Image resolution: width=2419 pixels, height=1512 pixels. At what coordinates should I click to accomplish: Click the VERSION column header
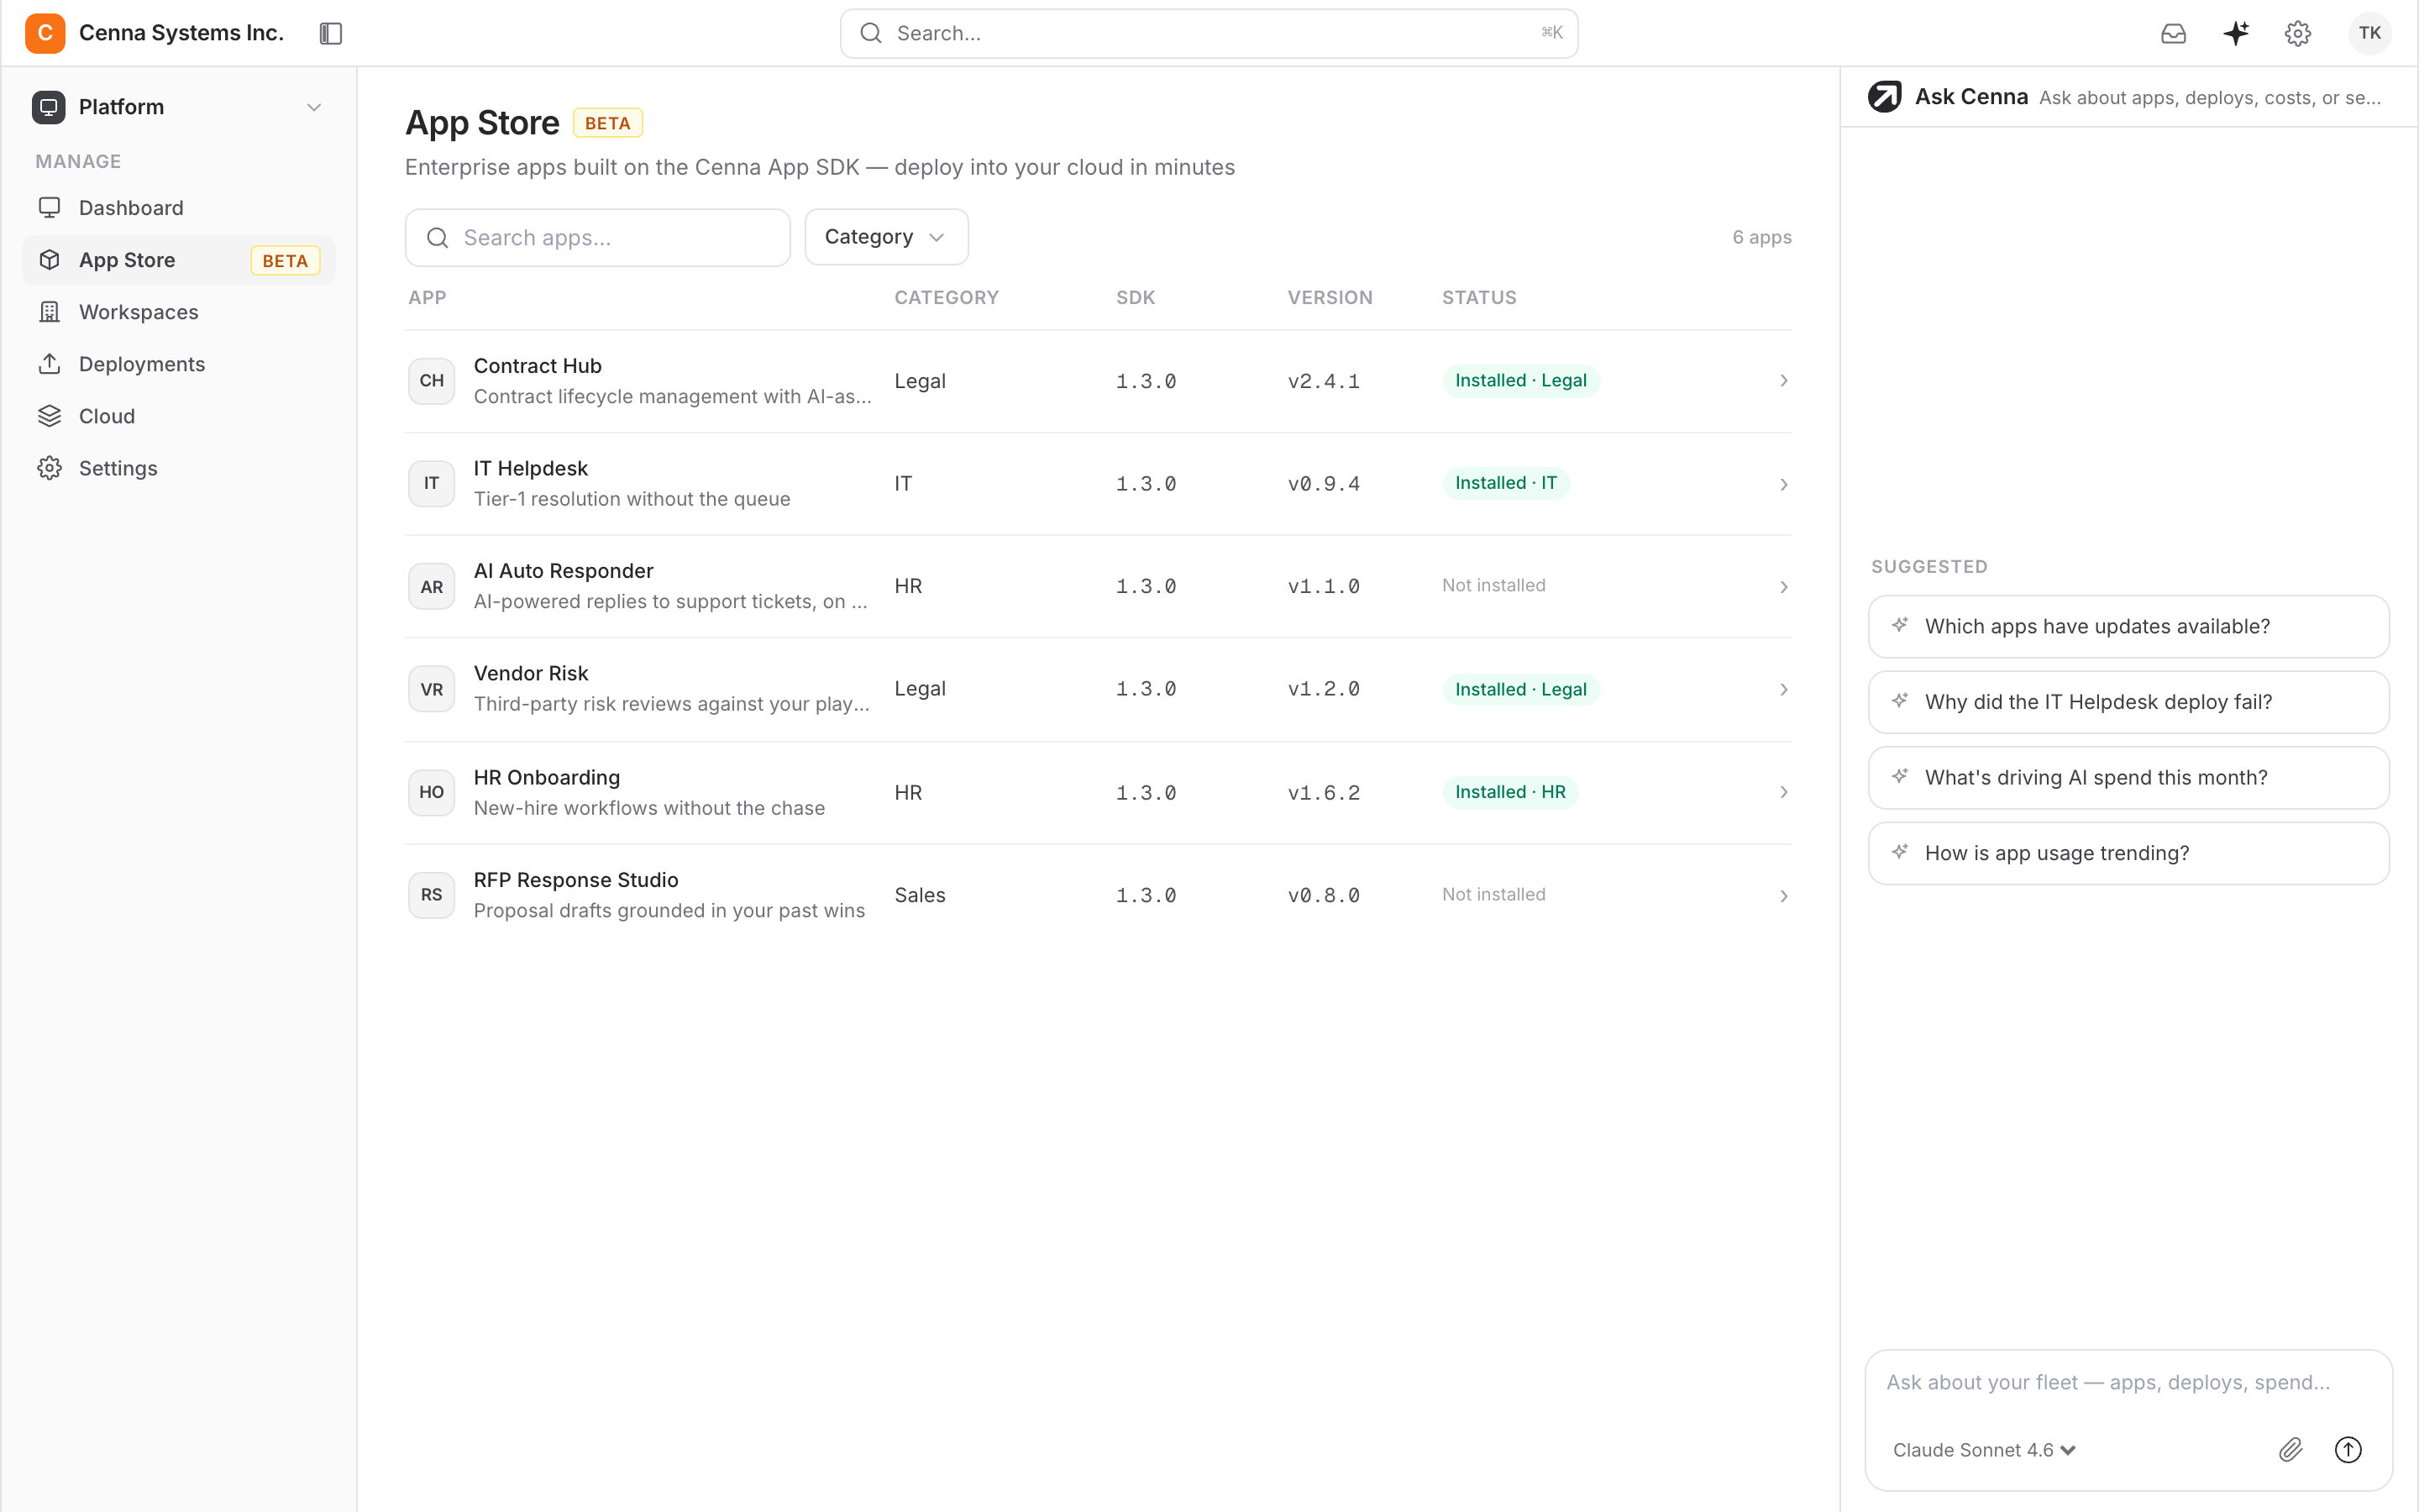(1330, 297)
